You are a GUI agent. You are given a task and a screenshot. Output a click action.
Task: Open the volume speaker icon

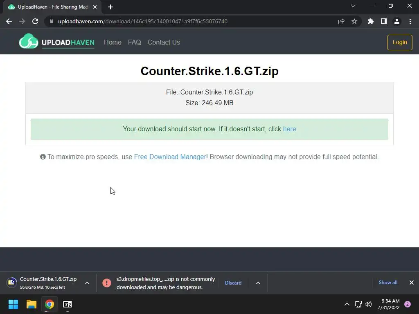click(368, 304)
